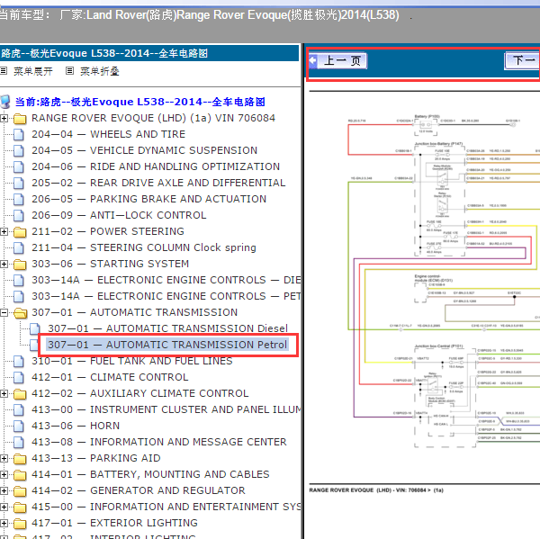Open 303-14A ELECTRONIC ENGINE CONTROLS PET entry
Image resolution: width=540 pixels, height=539 pixels.
(166, 296)
